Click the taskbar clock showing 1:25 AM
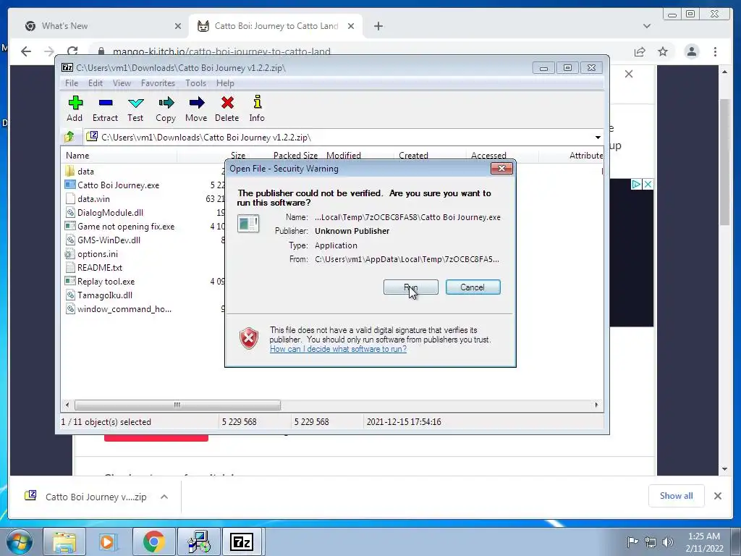 coord(704,542)
